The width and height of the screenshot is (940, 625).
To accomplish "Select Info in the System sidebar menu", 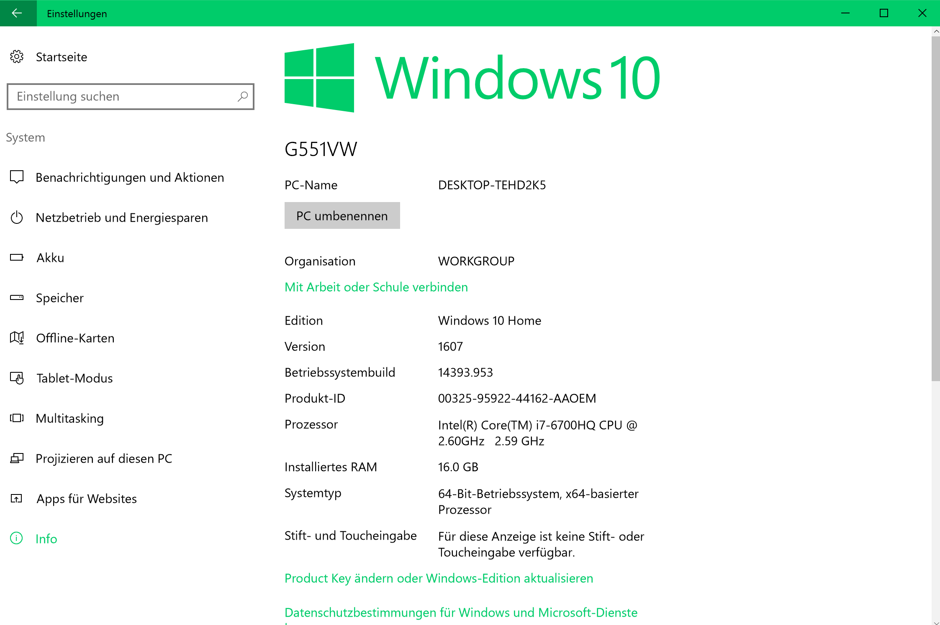I will [x=46, y=538].
